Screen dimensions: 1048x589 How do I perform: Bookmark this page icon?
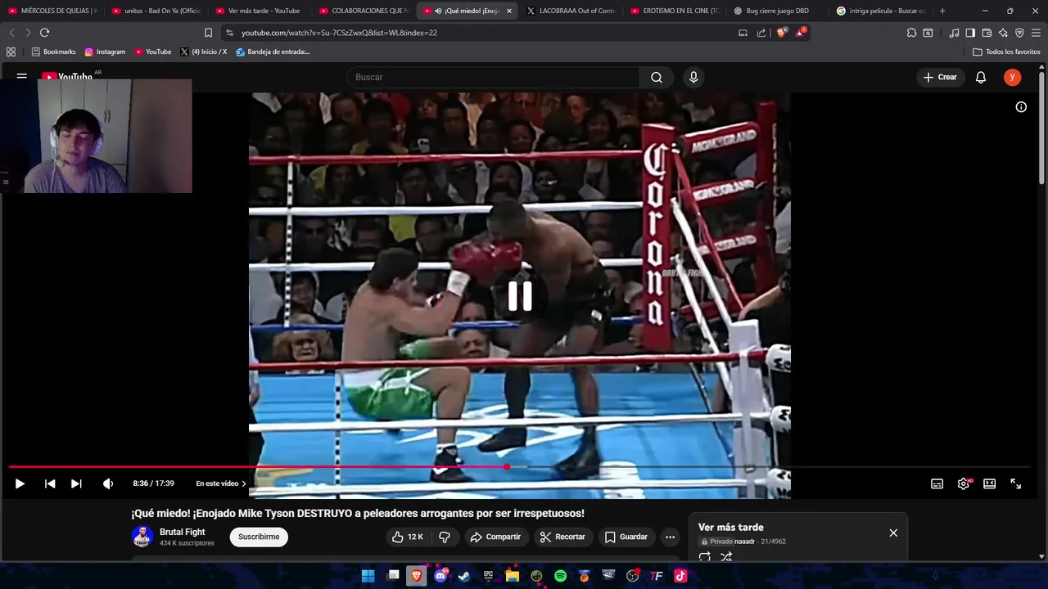208,33
